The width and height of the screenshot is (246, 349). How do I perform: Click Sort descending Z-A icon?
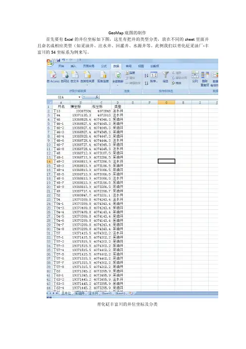[146, 83]
